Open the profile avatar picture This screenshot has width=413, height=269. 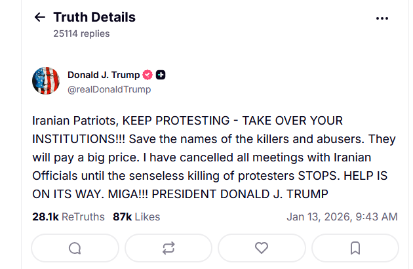pos(46,81)
